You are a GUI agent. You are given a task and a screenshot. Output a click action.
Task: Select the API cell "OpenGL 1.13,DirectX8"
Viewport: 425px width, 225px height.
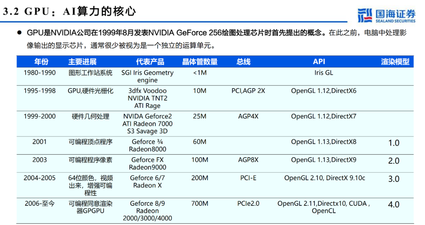(x=323, y=142)
